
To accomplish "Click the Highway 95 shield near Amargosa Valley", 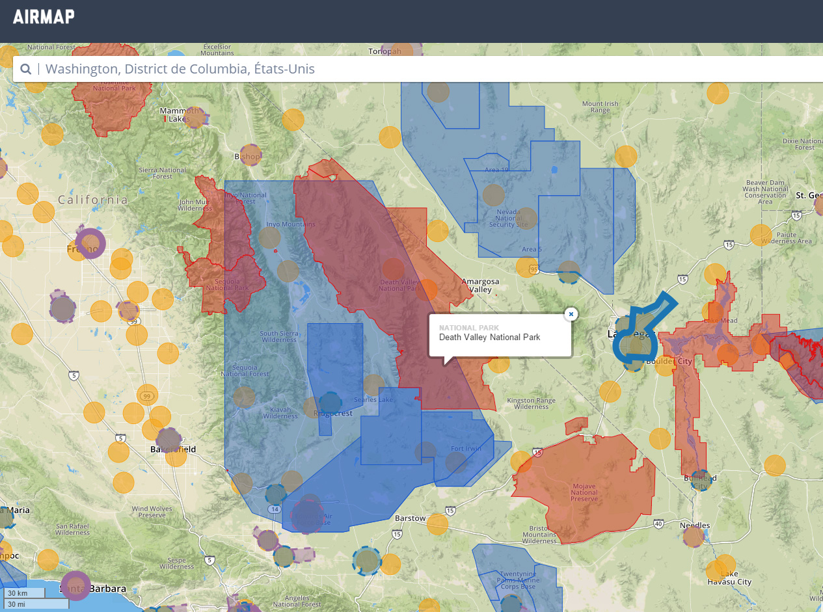I will click(x=533, y=269).
